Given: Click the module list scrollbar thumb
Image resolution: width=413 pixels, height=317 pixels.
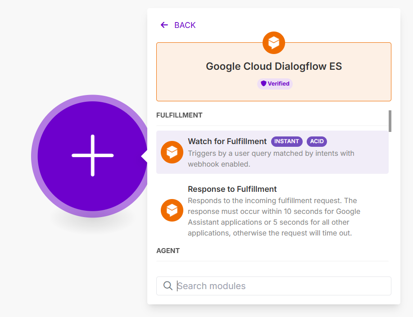Looking at the screenshot, I should tap(390, 121).
